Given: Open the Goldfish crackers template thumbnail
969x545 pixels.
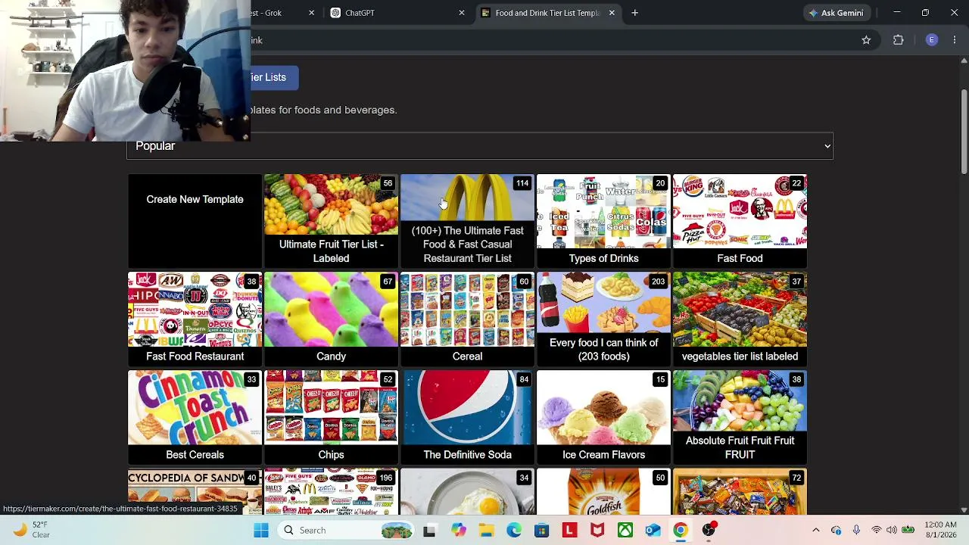Looking at the screenshot, I should point(603,491).
